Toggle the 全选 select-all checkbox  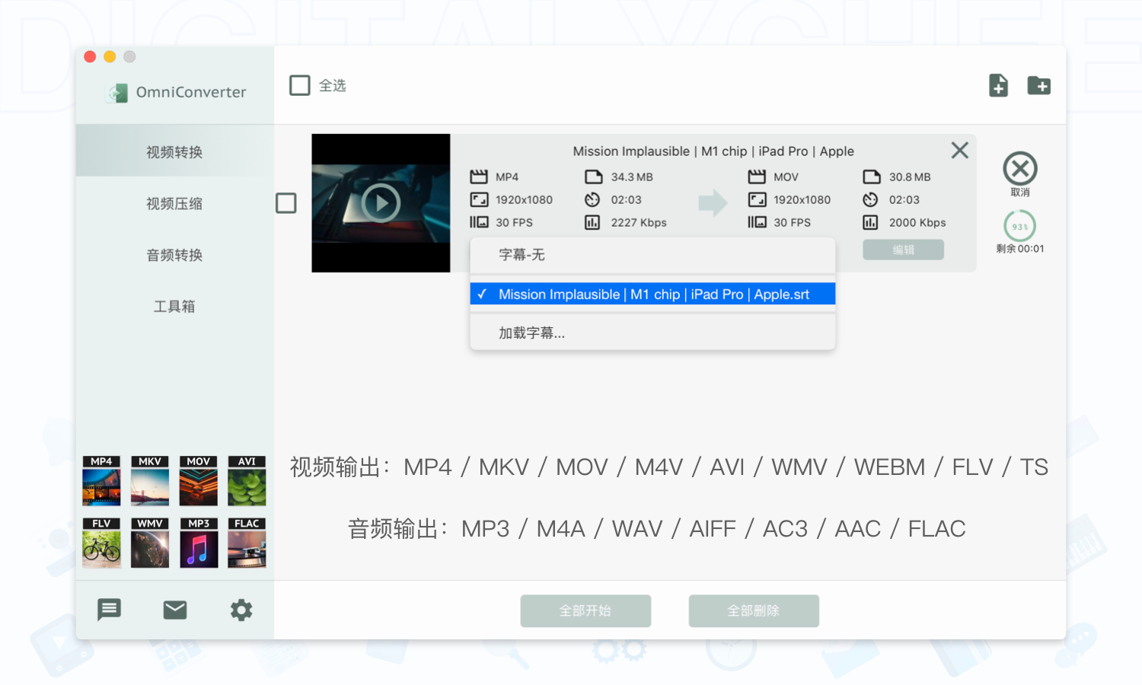coord(300,85)
